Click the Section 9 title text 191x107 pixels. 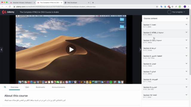point(150,87)
